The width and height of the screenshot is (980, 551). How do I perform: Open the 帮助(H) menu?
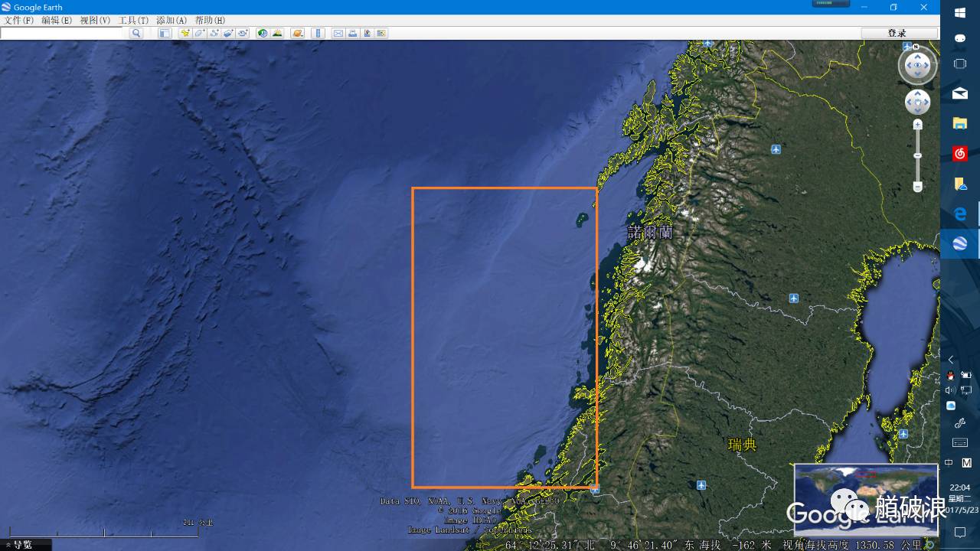pos(210,20)
